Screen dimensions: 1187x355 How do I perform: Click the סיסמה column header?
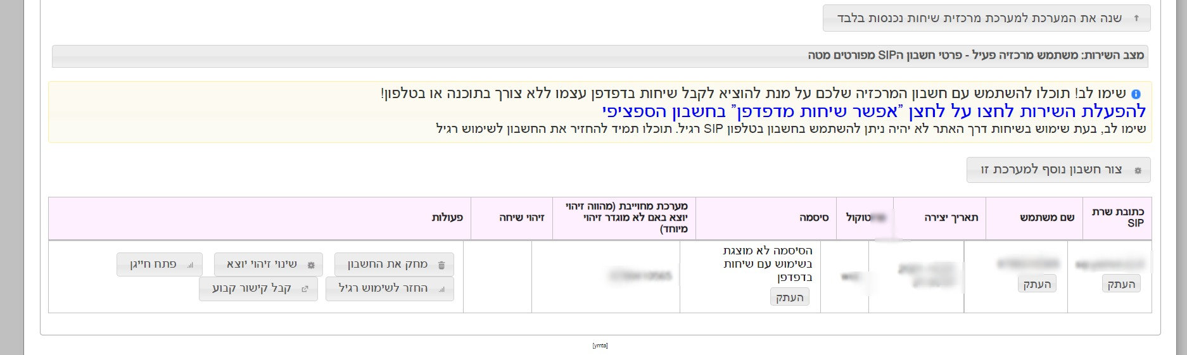pos(813,218)
